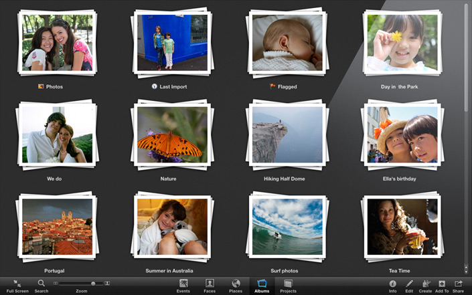Click the 'Summer in Australia' title
This screenshot has width=472, height=295.
(169, 271)
